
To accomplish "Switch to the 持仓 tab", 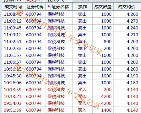I will (12, 1).
